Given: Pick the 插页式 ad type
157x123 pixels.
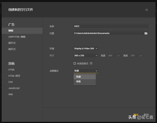Looking at the screenshot, I should click(12, 49).
